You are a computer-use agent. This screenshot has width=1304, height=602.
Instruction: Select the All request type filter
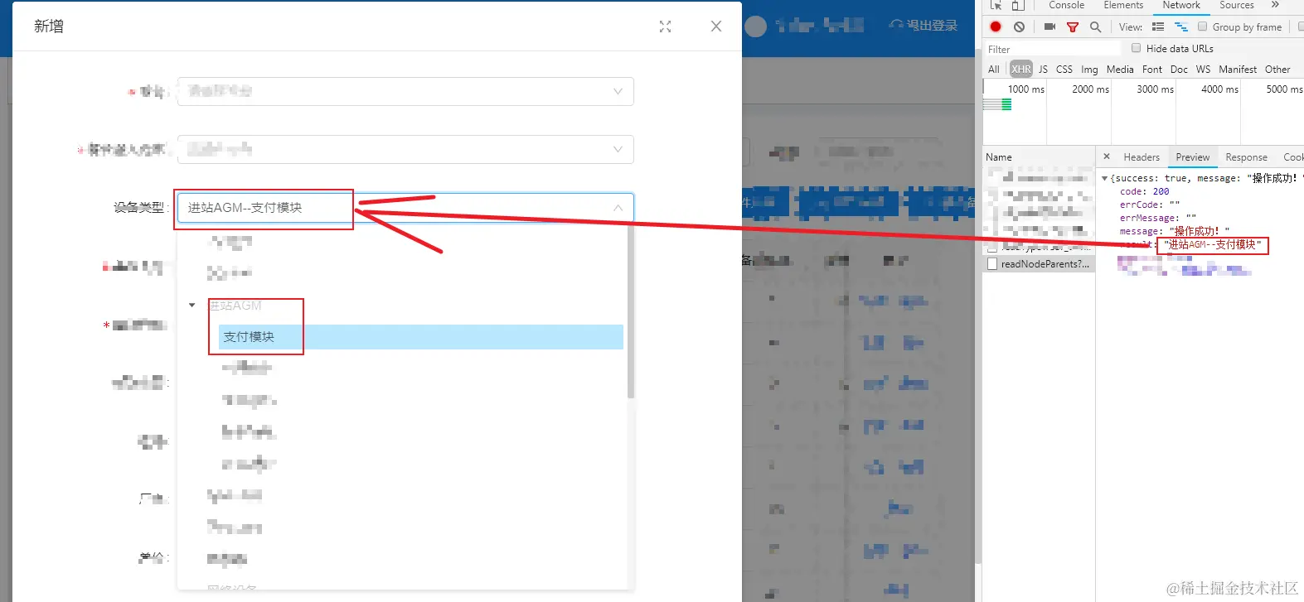(x=994, y=70)
